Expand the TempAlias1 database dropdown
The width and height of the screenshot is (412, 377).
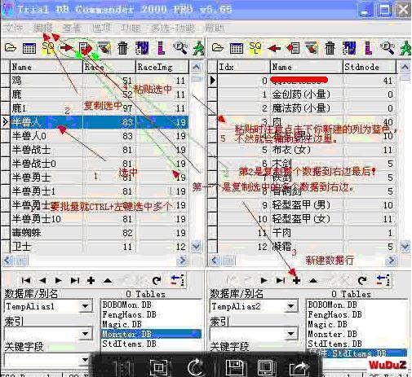[86, 306]
